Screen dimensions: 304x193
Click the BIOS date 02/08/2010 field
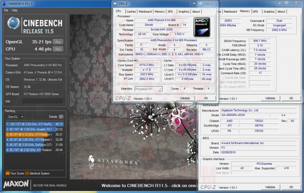(x=259, y=153)
